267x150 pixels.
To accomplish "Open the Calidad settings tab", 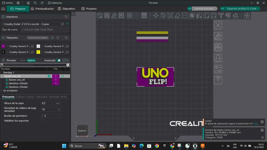I will [20, 97].
